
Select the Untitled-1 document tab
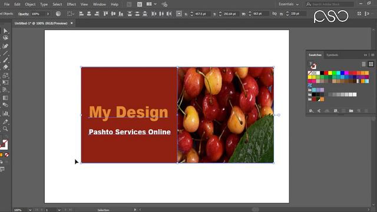(x=41, y=24)
